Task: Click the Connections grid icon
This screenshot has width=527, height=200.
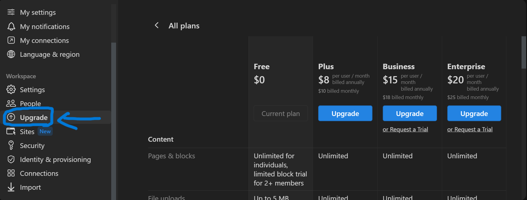Action: [11, 173]
